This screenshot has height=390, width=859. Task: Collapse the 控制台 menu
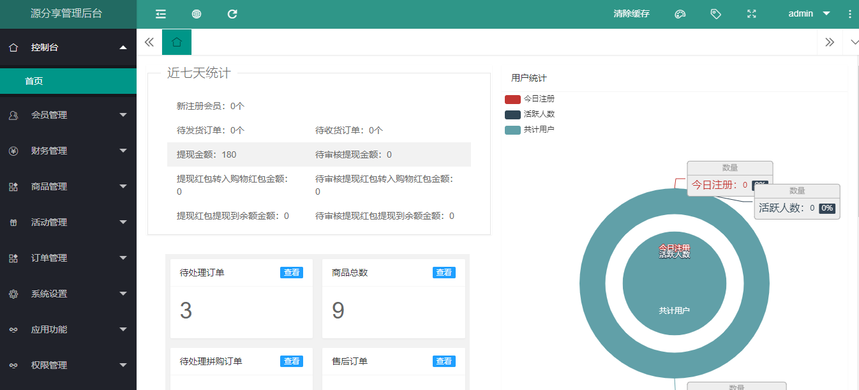[123, 47]
